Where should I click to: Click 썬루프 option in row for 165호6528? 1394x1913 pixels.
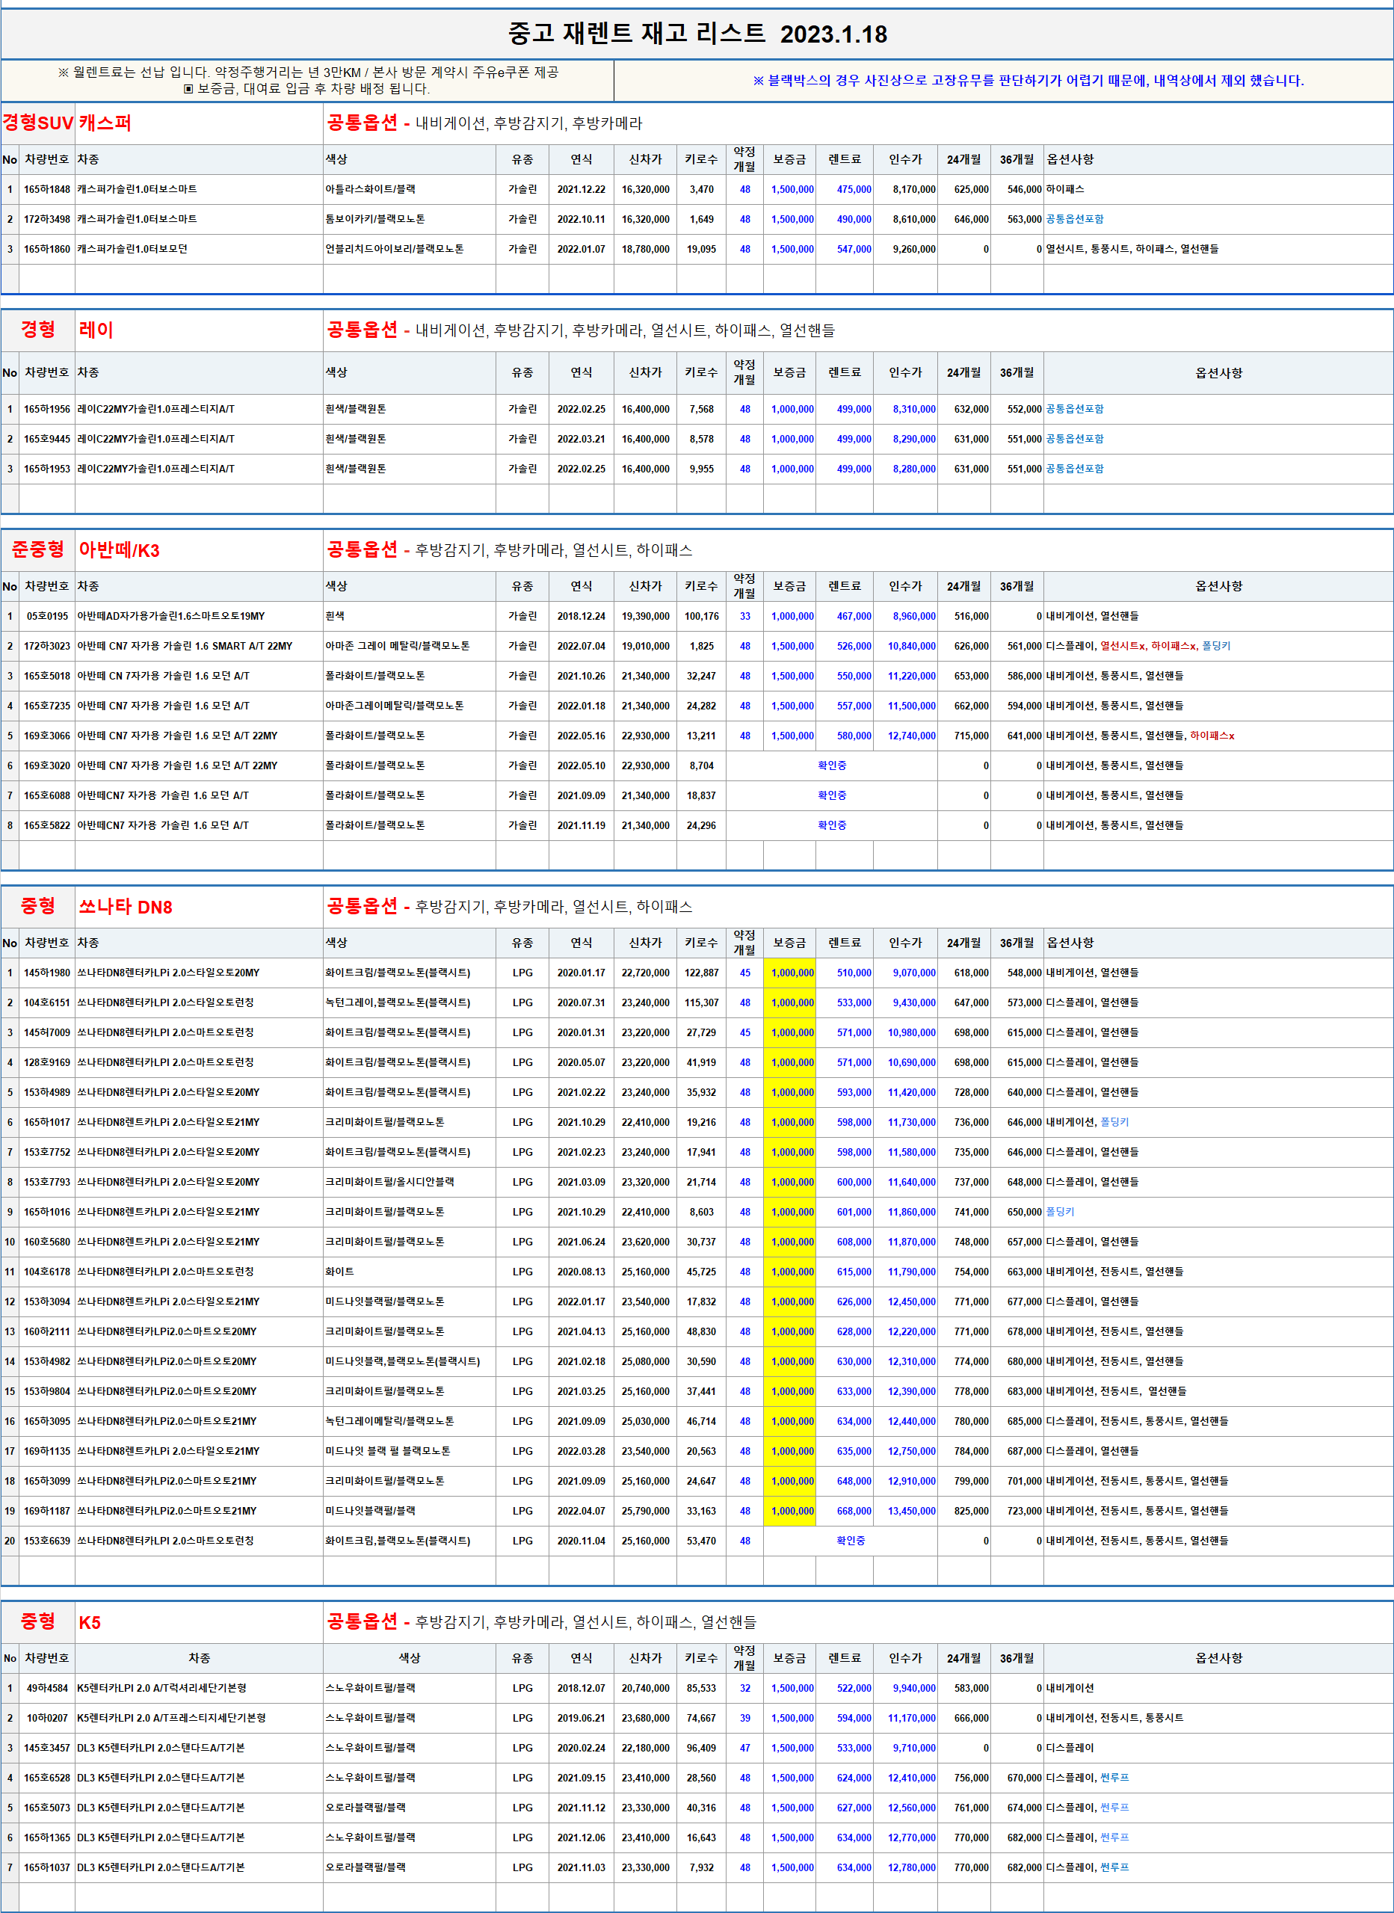[1114, 1778]
